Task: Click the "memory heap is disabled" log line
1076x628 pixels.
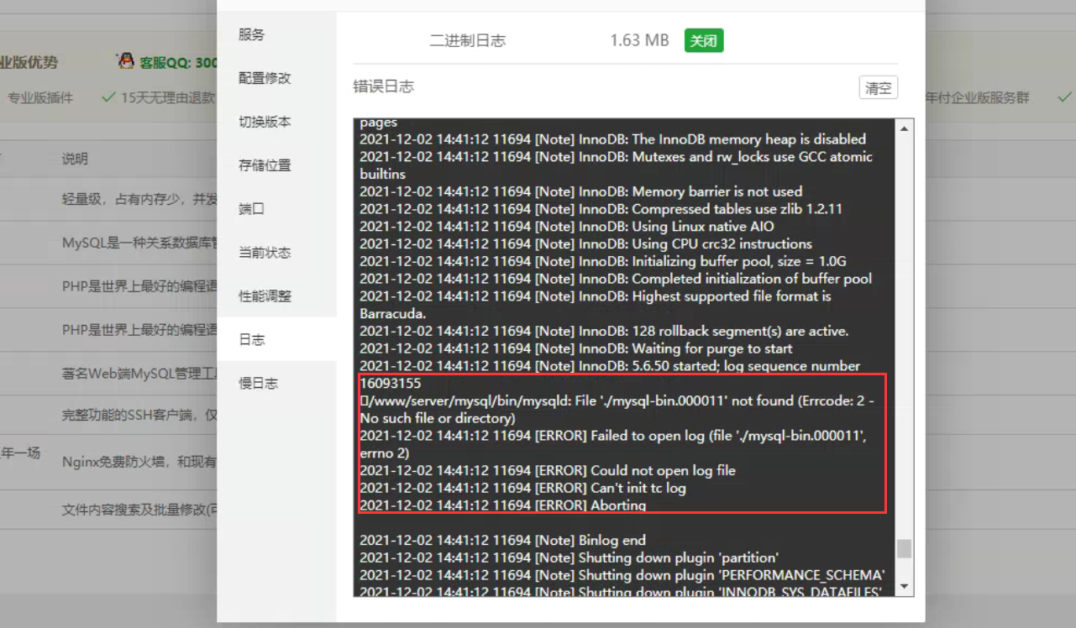Action: pos(612,139)
